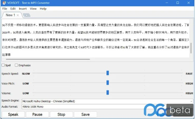Open the Help menu
This screenshot has width=196, height=119.
pyautogui.click(x=43, y=9)
